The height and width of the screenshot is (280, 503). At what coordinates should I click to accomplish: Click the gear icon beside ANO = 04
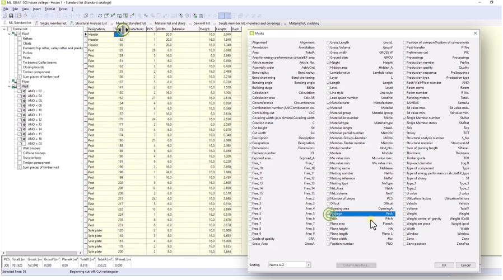point(24,96)
